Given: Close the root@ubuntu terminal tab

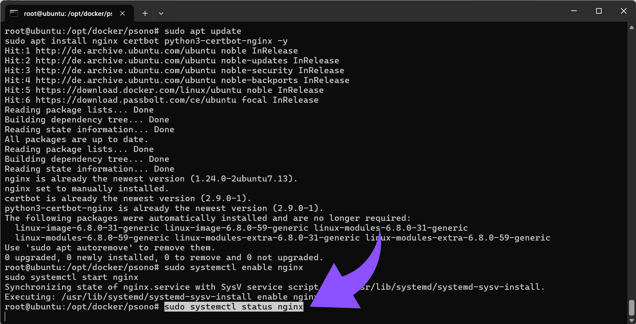Looking at the screenshot, I should pos(122,13).
